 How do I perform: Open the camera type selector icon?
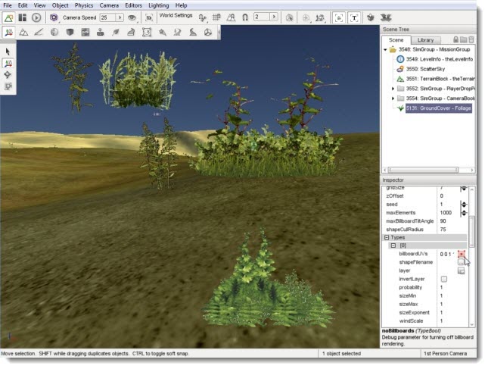click(54, 17)
